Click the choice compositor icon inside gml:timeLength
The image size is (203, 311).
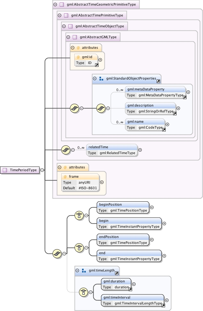(x=83, y=292)
